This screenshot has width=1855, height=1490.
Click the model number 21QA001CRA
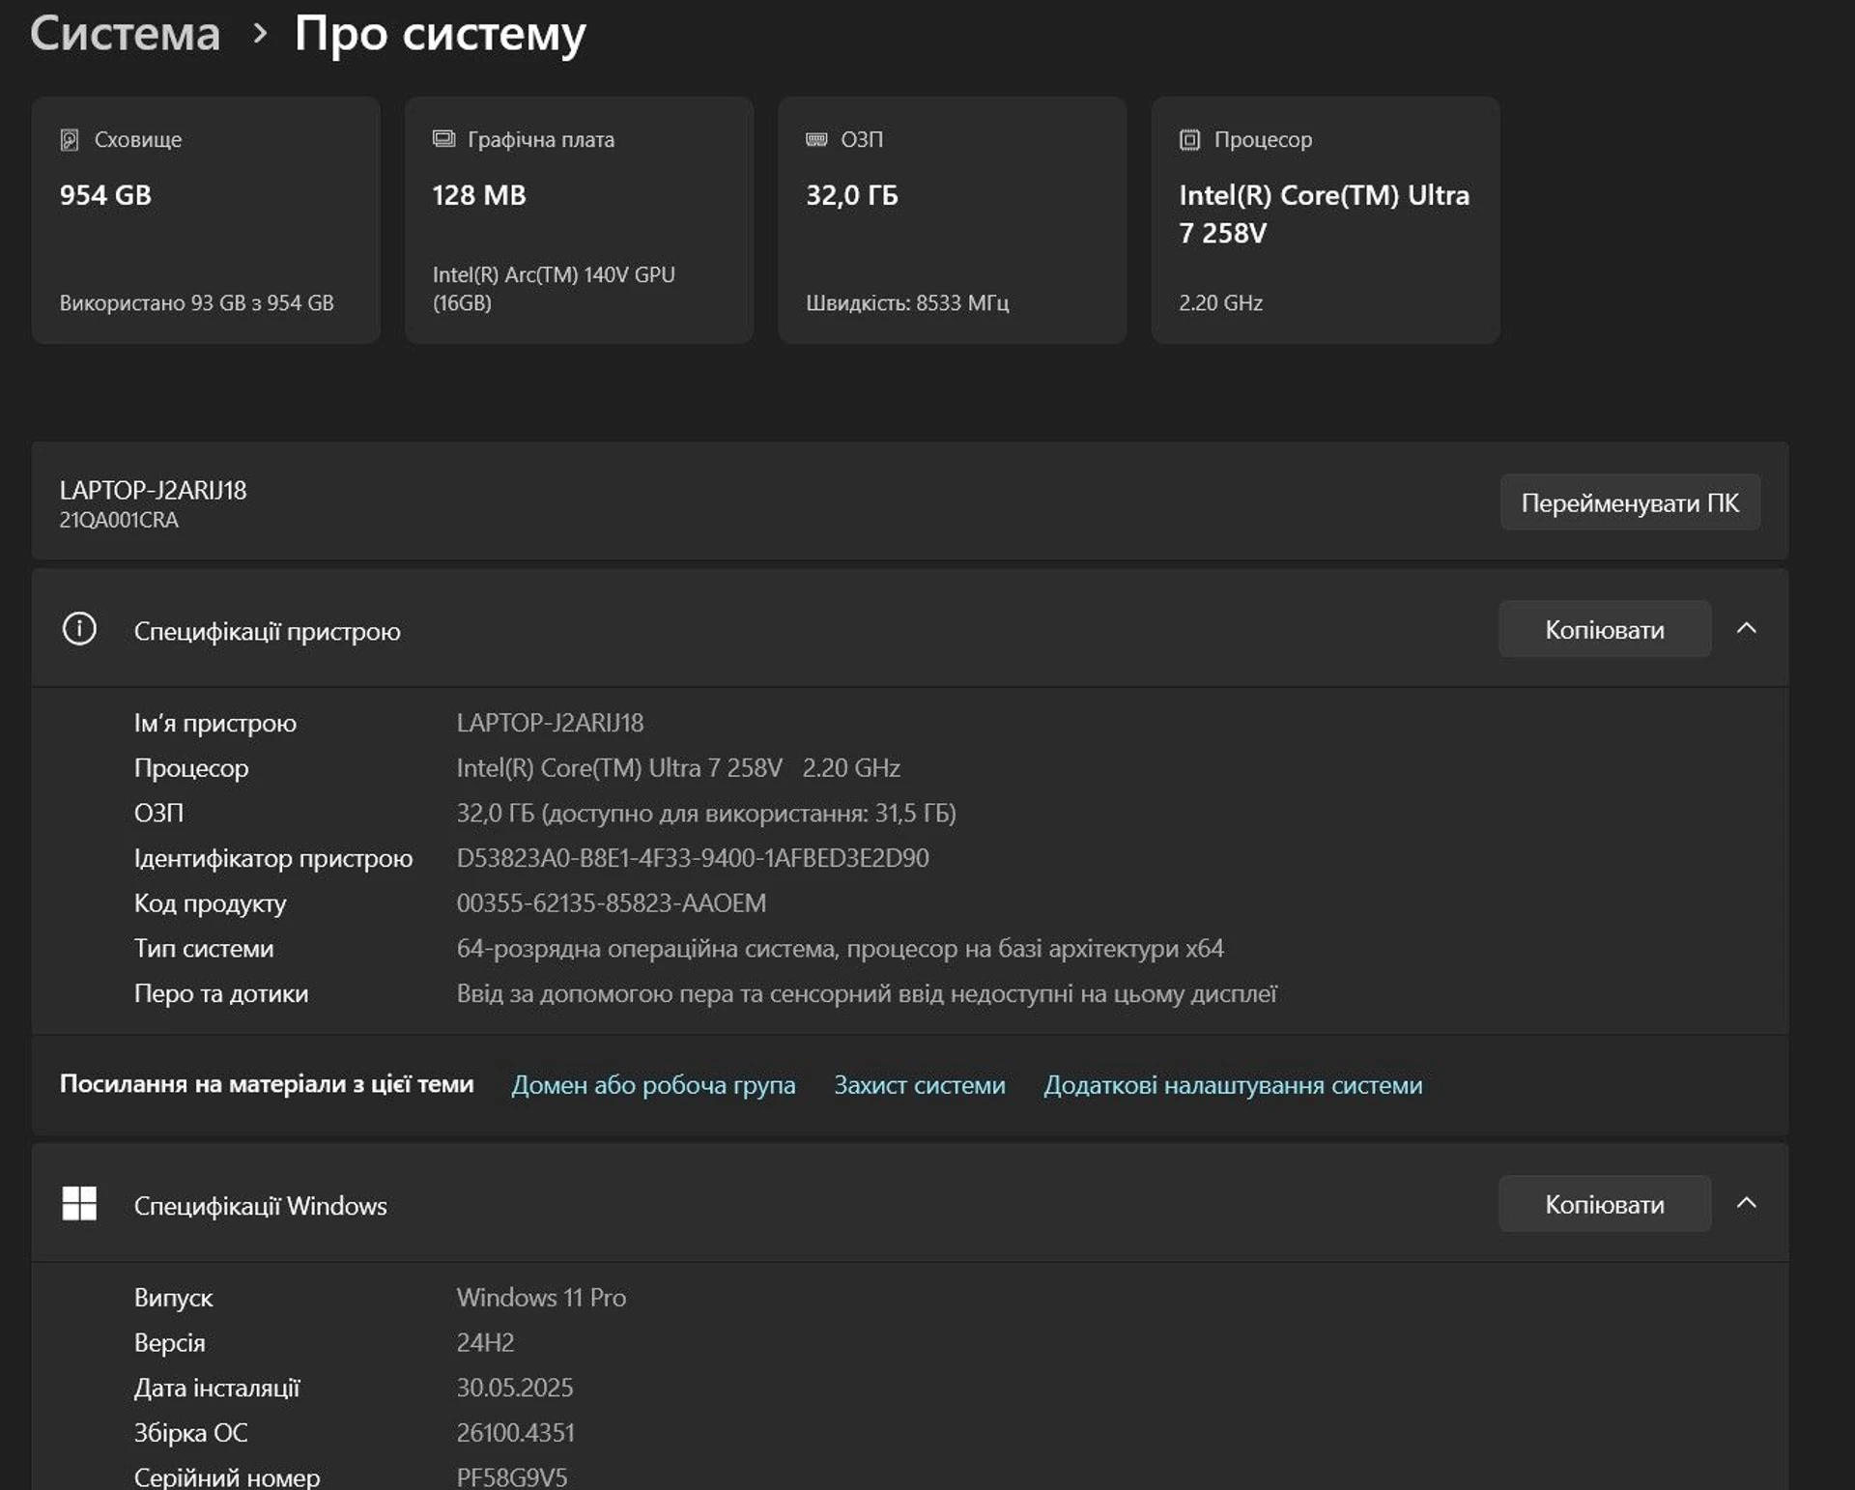tap(119, 520)
